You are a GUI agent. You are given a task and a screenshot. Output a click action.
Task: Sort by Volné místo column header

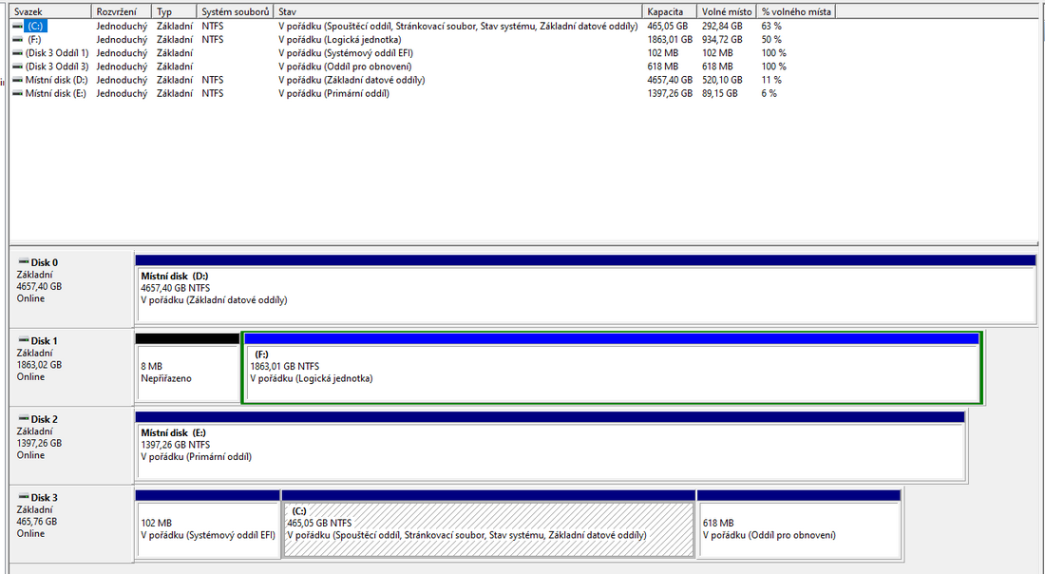(727, 12)
